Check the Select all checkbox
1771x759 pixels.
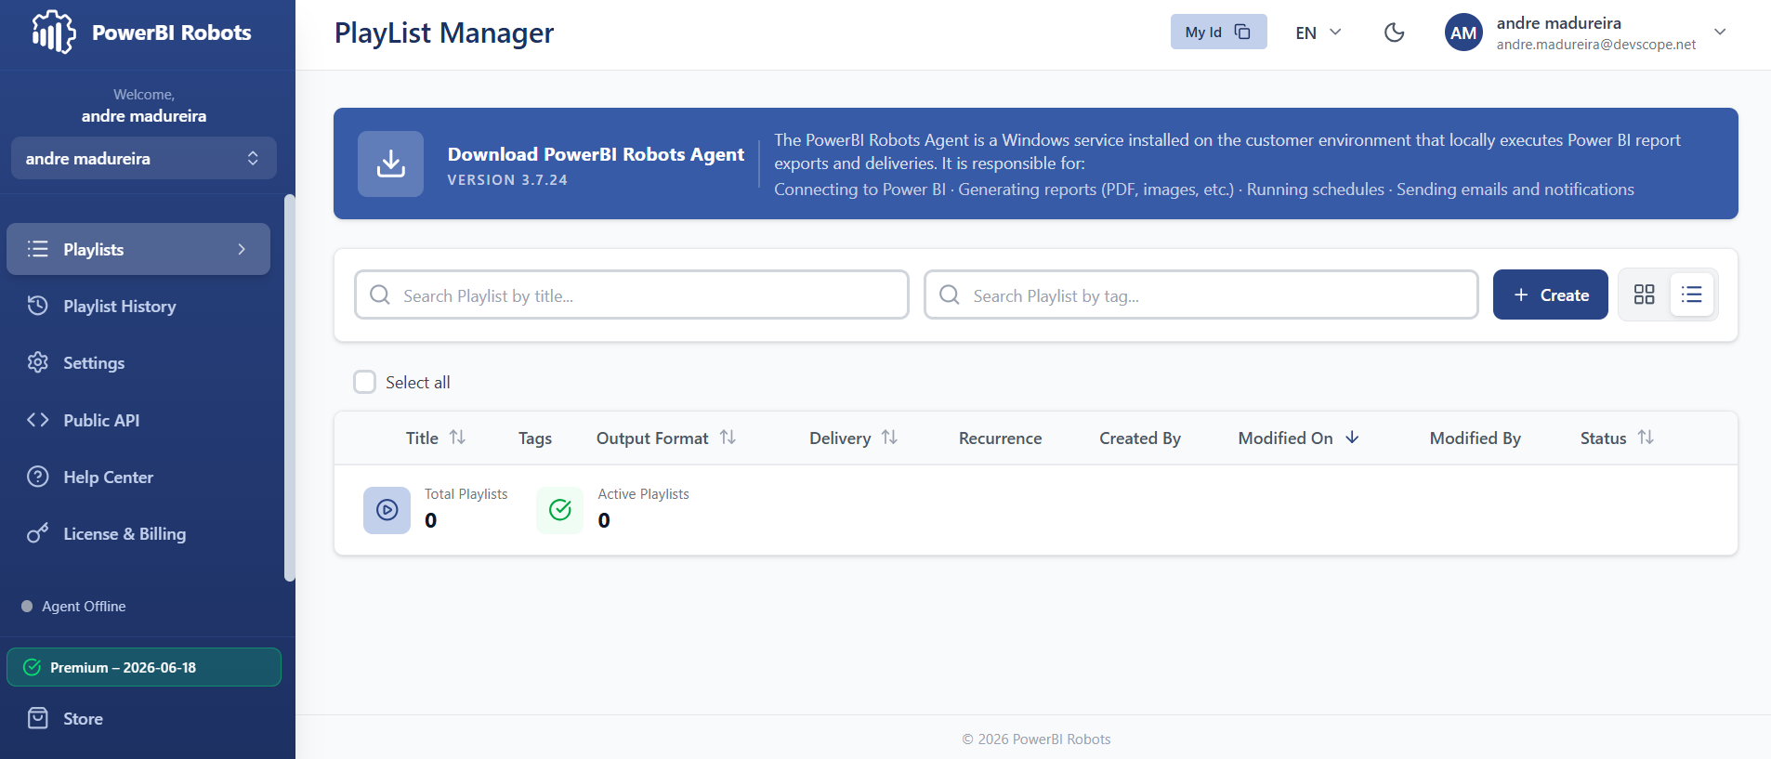click(x=364, y=382)
